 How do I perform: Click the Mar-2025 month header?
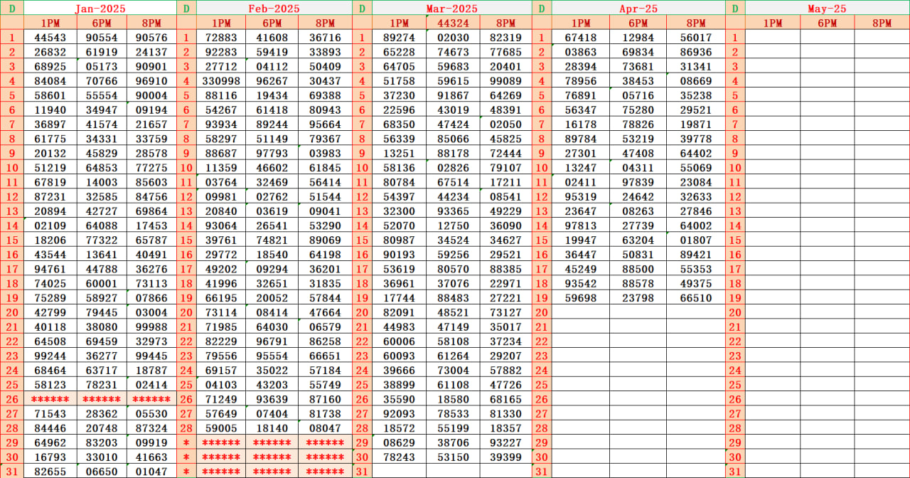coord(451,9)
